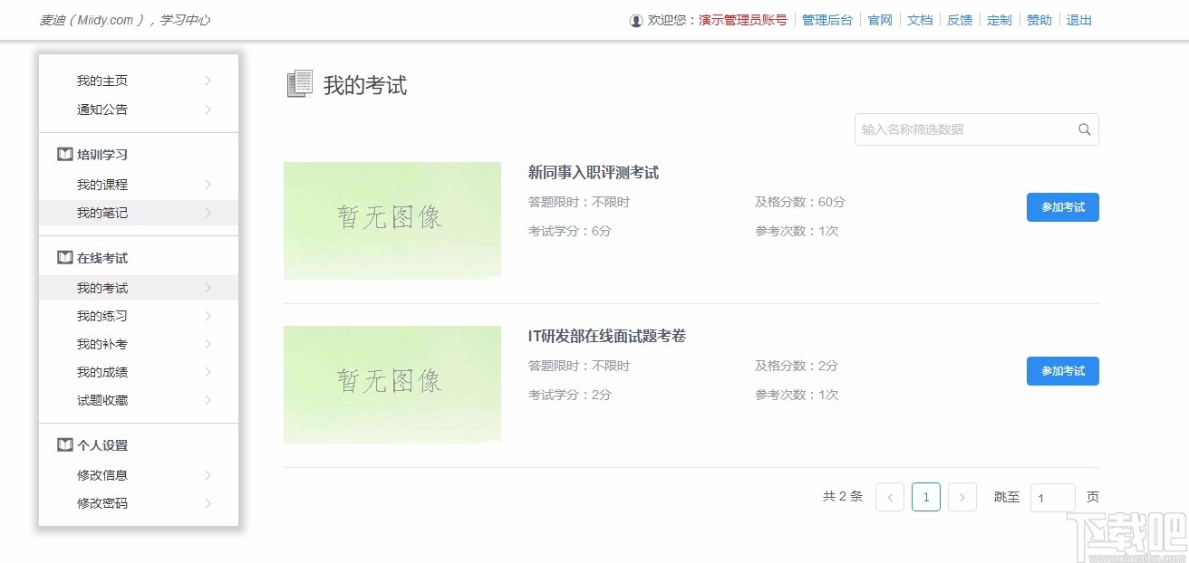Click the user account icon next to 欢迎您
This screenshot has height=563, width=1189.
pos(636,20)
